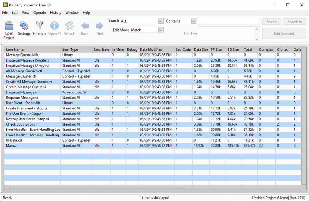Open the Edit menu
The image size is (309, 201).
click(x=15, y=13)
